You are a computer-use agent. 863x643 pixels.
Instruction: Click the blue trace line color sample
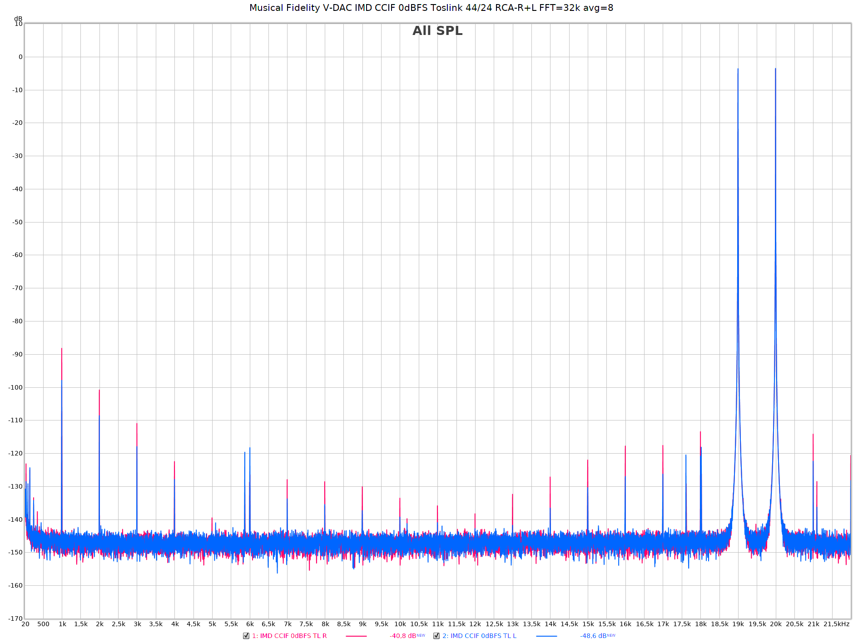546,636
